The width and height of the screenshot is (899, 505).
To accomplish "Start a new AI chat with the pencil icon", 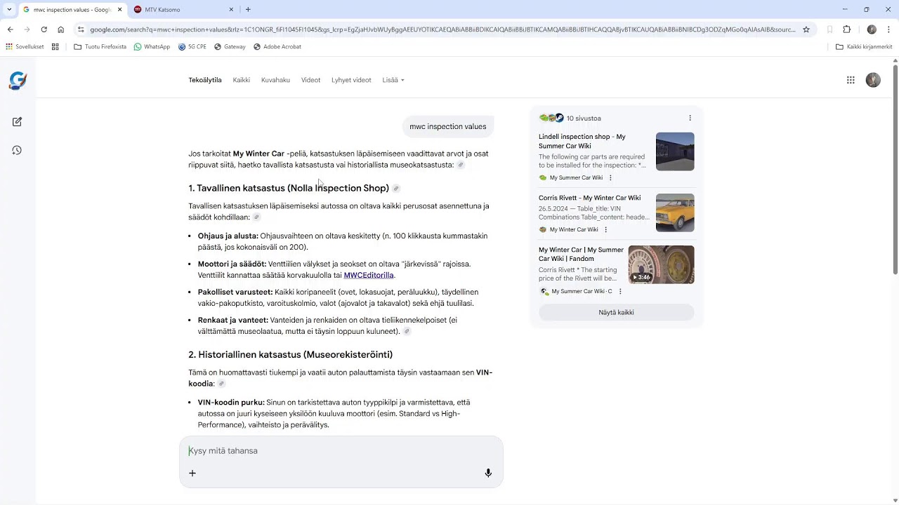I will [x=17, y=122].
